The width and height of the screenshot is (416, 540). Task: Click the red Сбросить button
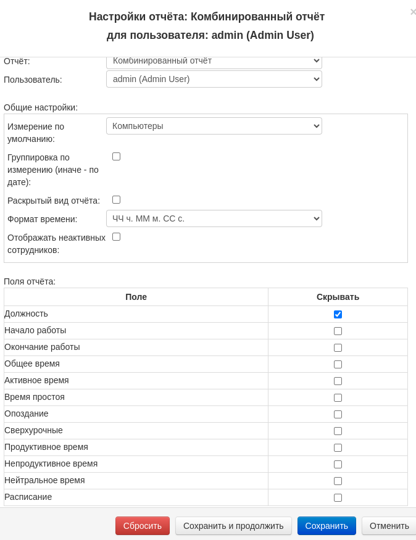(142, 526)
